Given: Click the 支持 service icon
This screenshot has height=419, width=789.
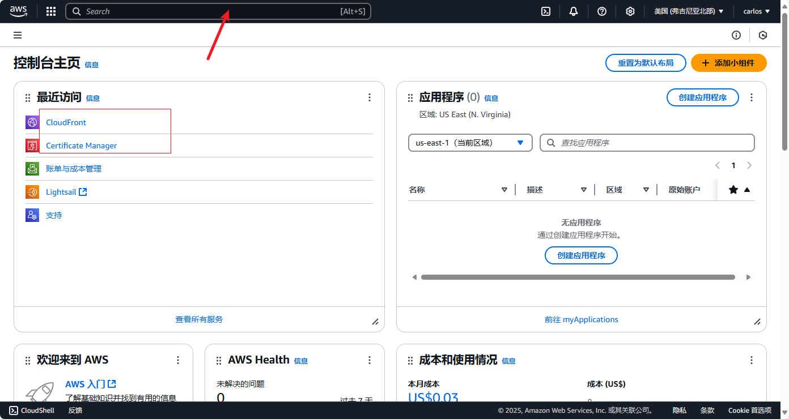Looking at the screenshot, I should click(32, 215).
